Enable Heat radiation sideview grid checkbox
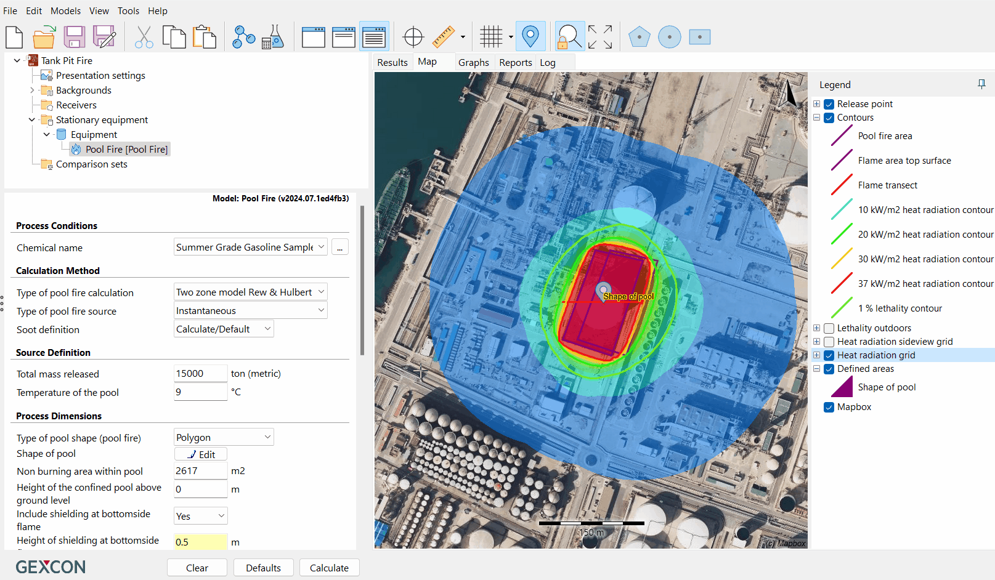This screenshot has height=580, width=995. [829, 342]
